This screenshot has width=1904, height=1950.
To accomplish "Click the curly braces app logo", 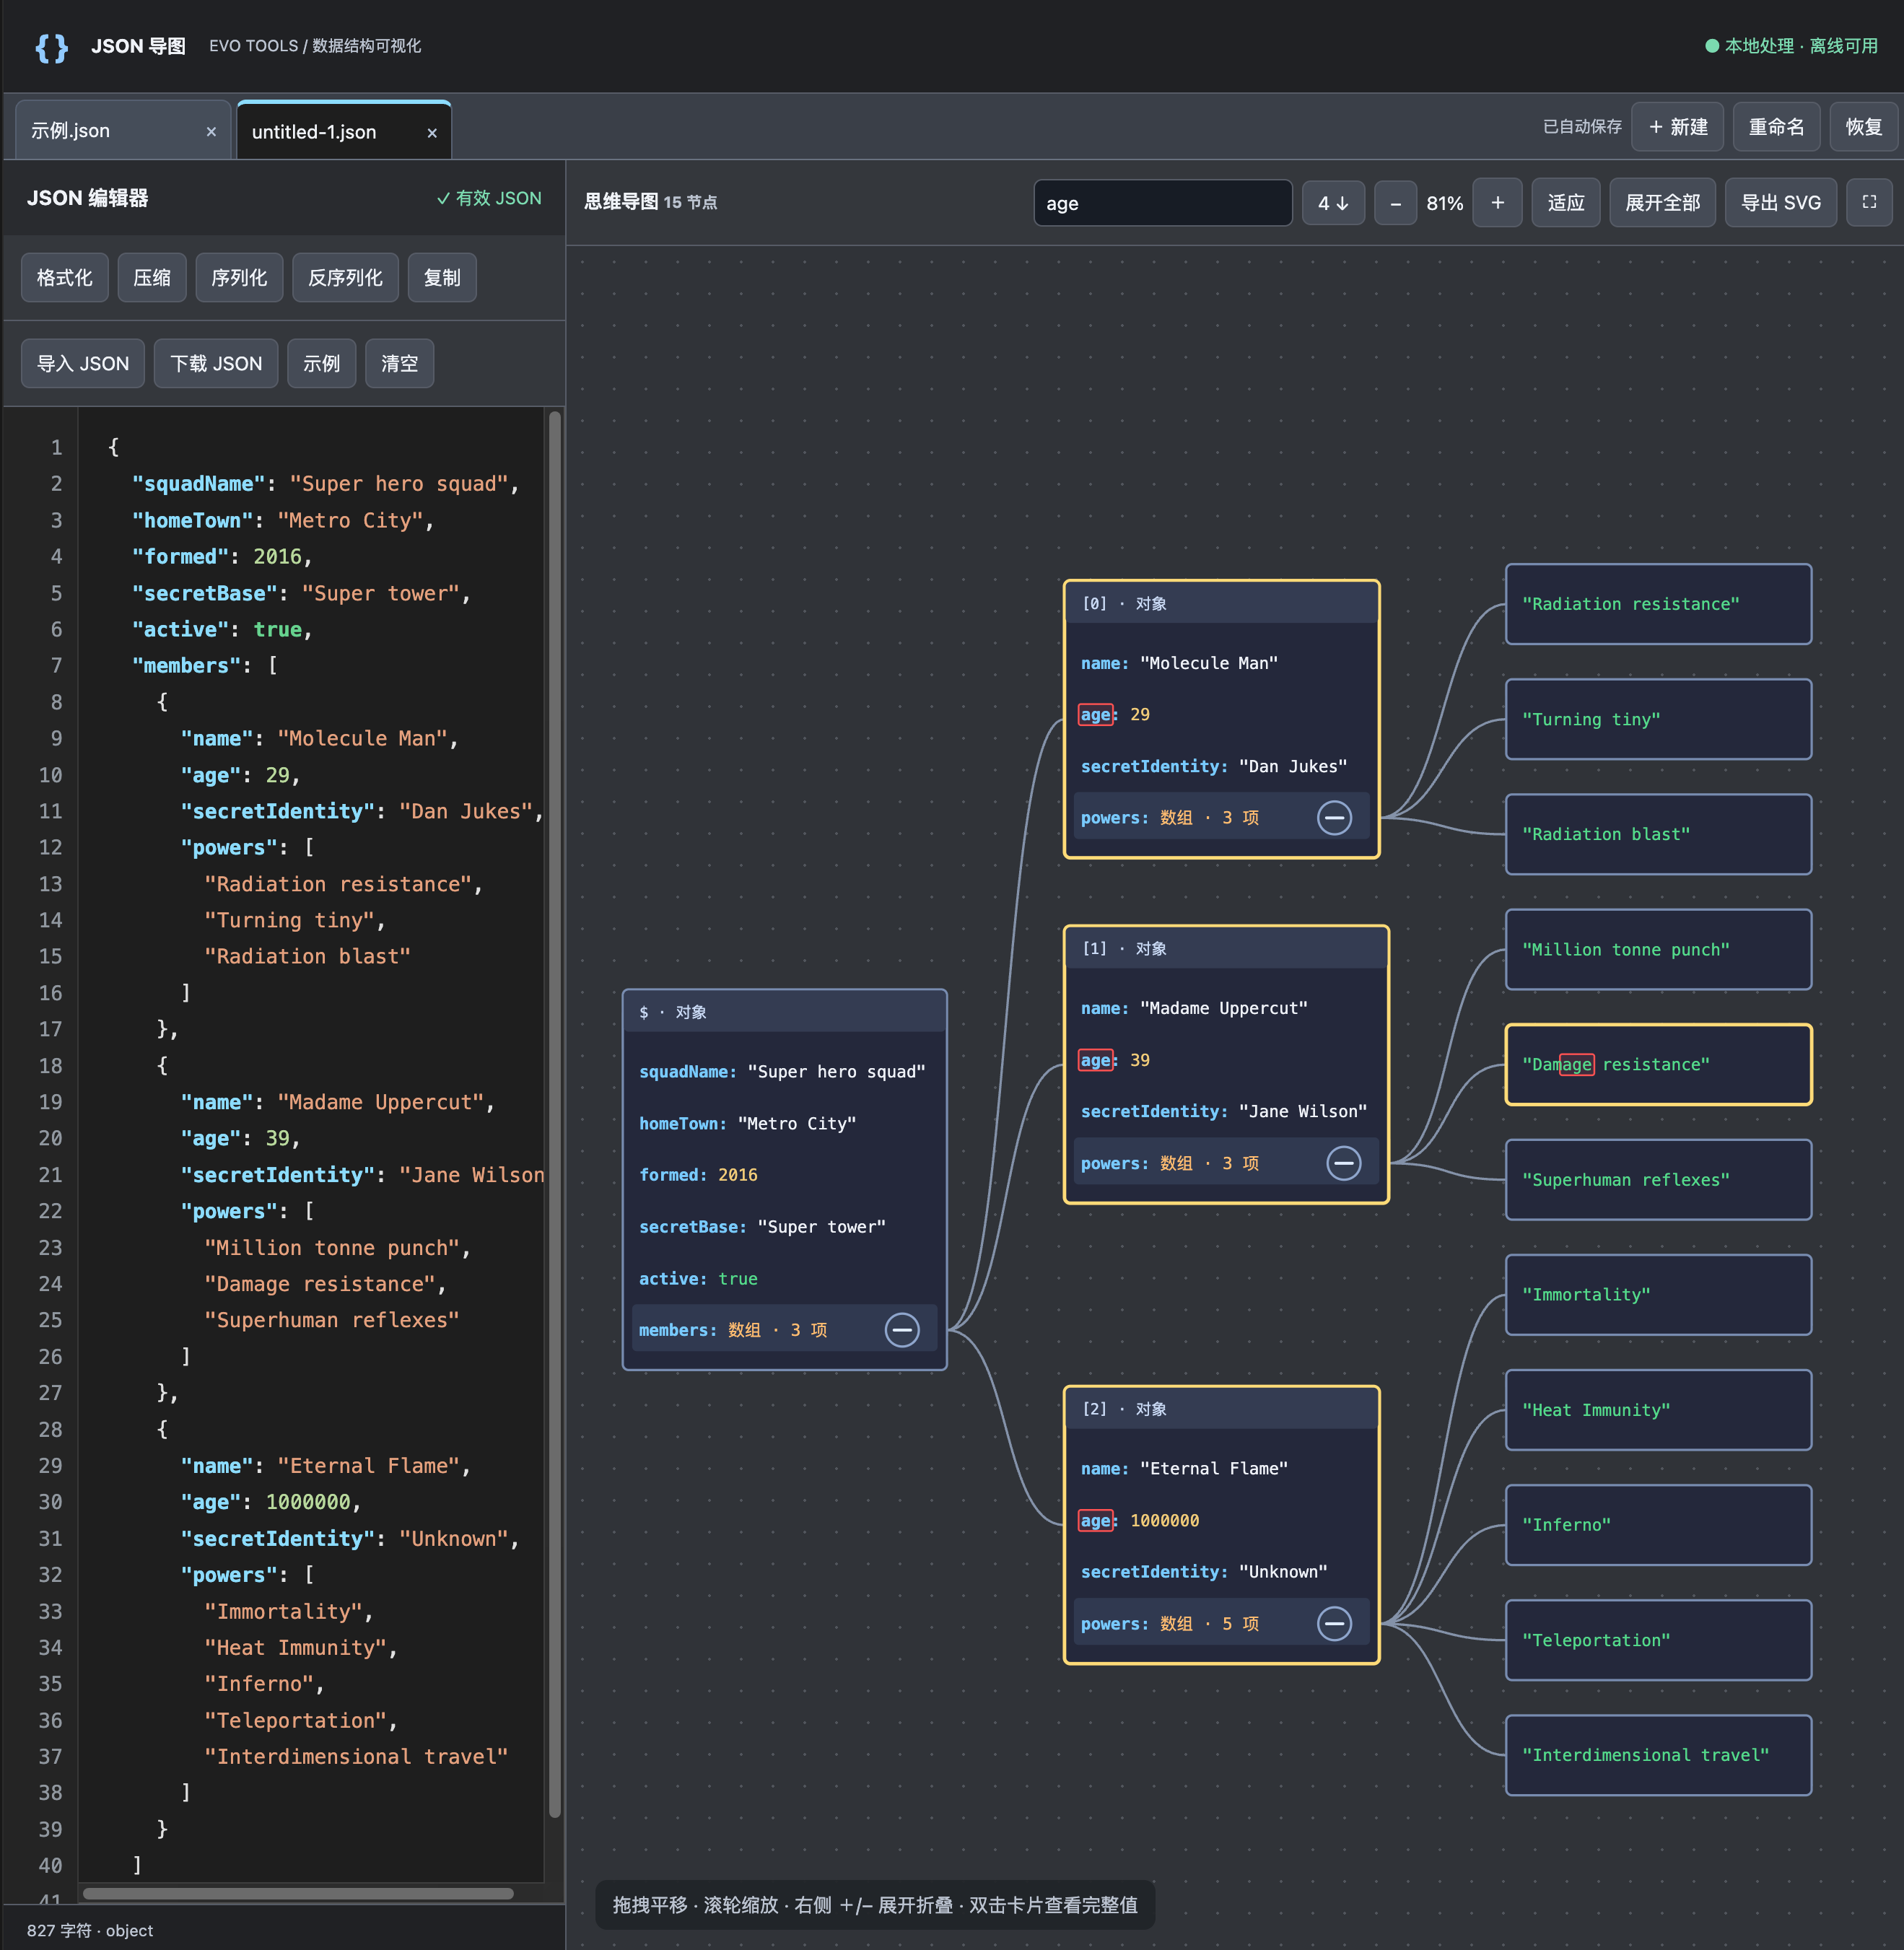I will pyautogui.click(x=51, y=47).
